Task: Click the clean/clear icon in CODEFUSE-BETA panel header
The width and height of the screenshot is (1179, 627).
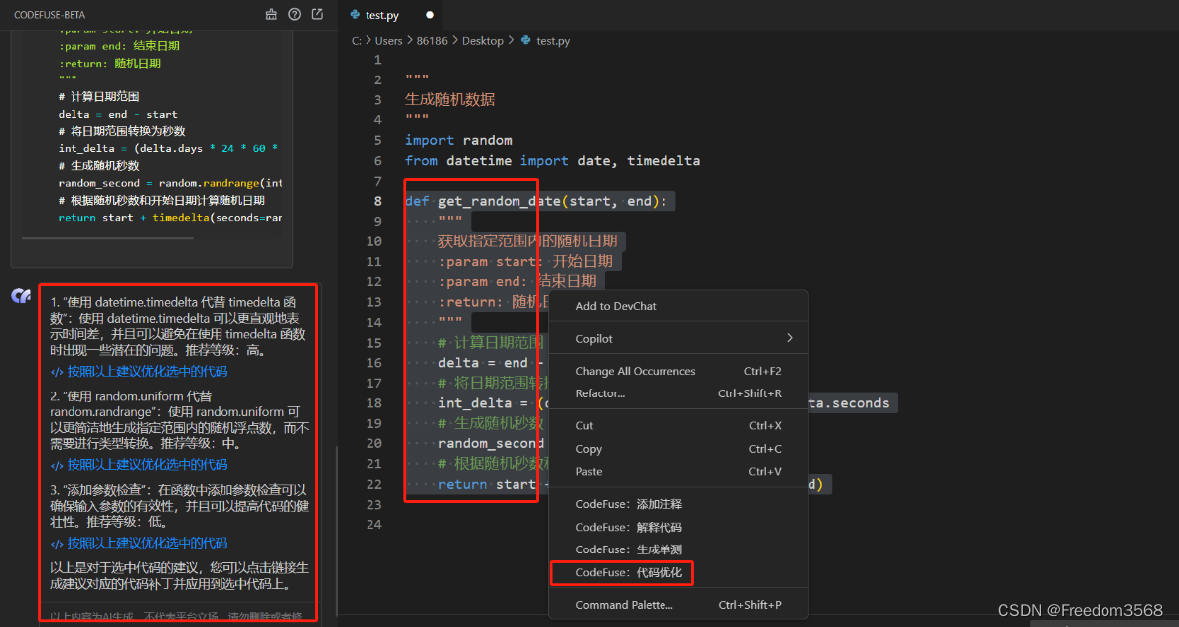Action: [271, 14]
